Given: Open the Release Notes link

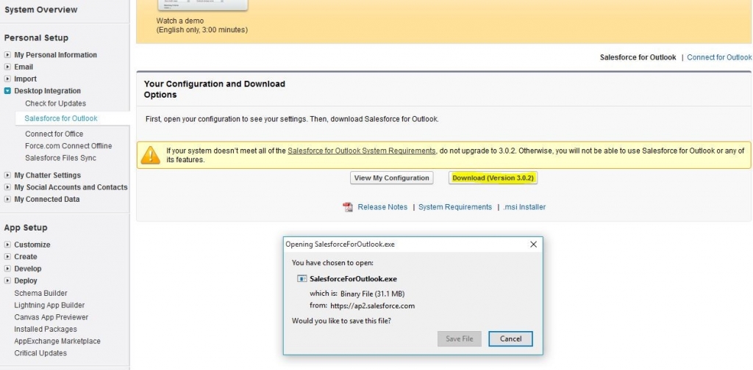Looking at the screenshot, I should click(x=382, y=207).
